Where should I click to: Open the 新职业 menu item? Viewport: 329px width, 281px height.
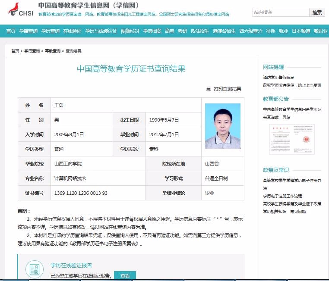pyautogui.click(x=321, y=31)
